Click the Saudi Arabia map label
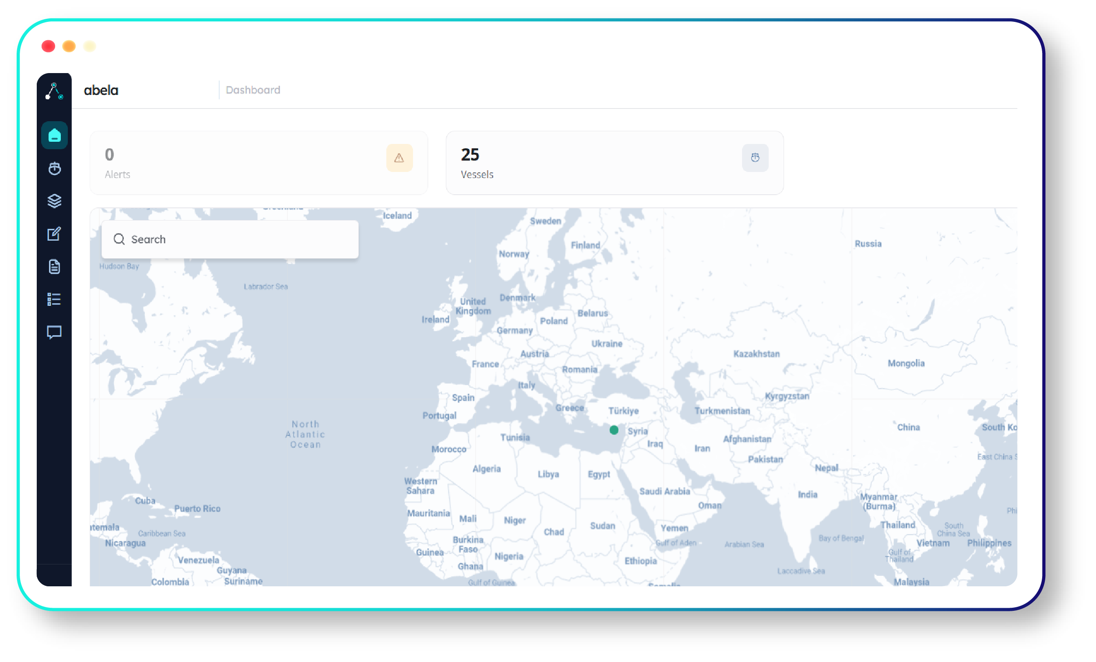 [665, 492]
